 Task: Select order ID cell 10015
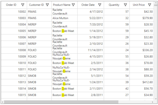point(14,95)
